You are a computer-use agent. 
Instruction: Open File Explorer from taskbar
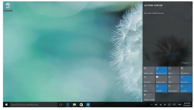[x=75, y=105]
